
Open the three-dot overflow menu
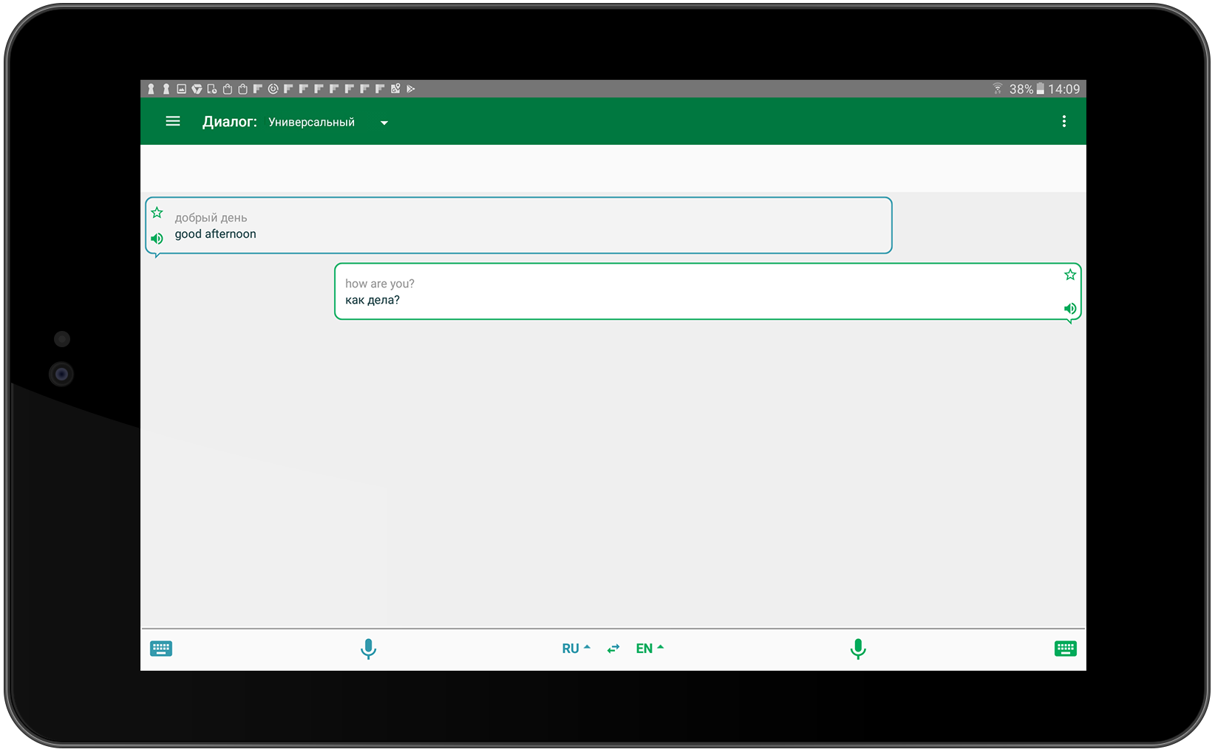point(1064,121)
